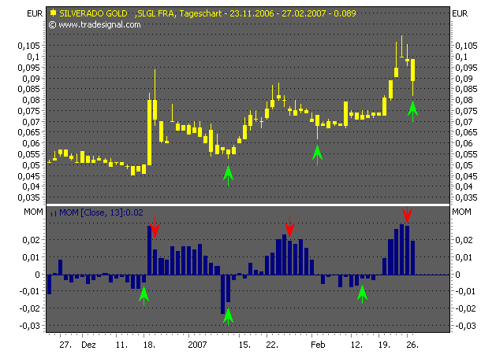Select the 0,04 value on the right price axis
Screen dimensions: 496x358
(x=464, y=186)
